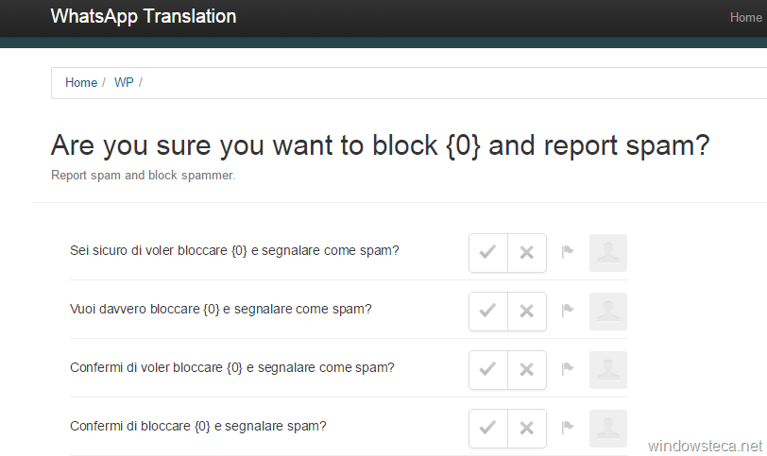Open Home in the top navigation bar
The image size is (767, 456).
(745, 18)
